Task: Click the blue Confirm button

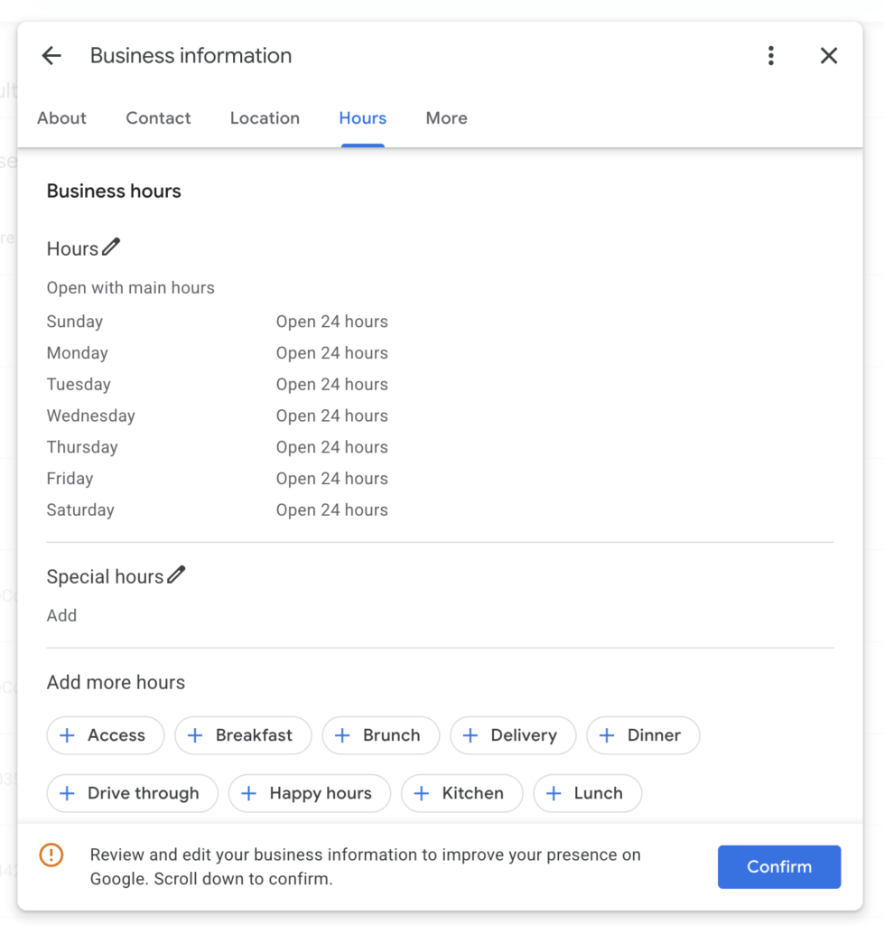Action: pos(779,866)
